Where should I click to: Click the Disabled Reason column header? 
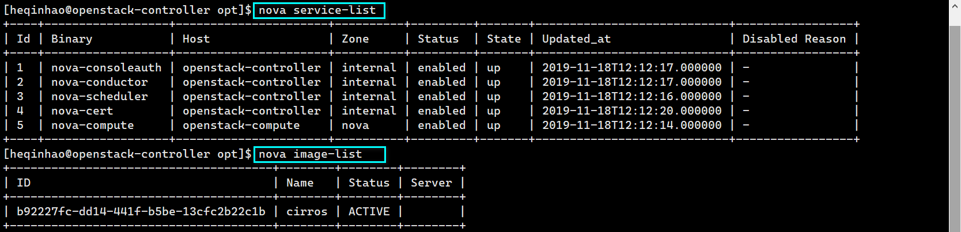794,39
